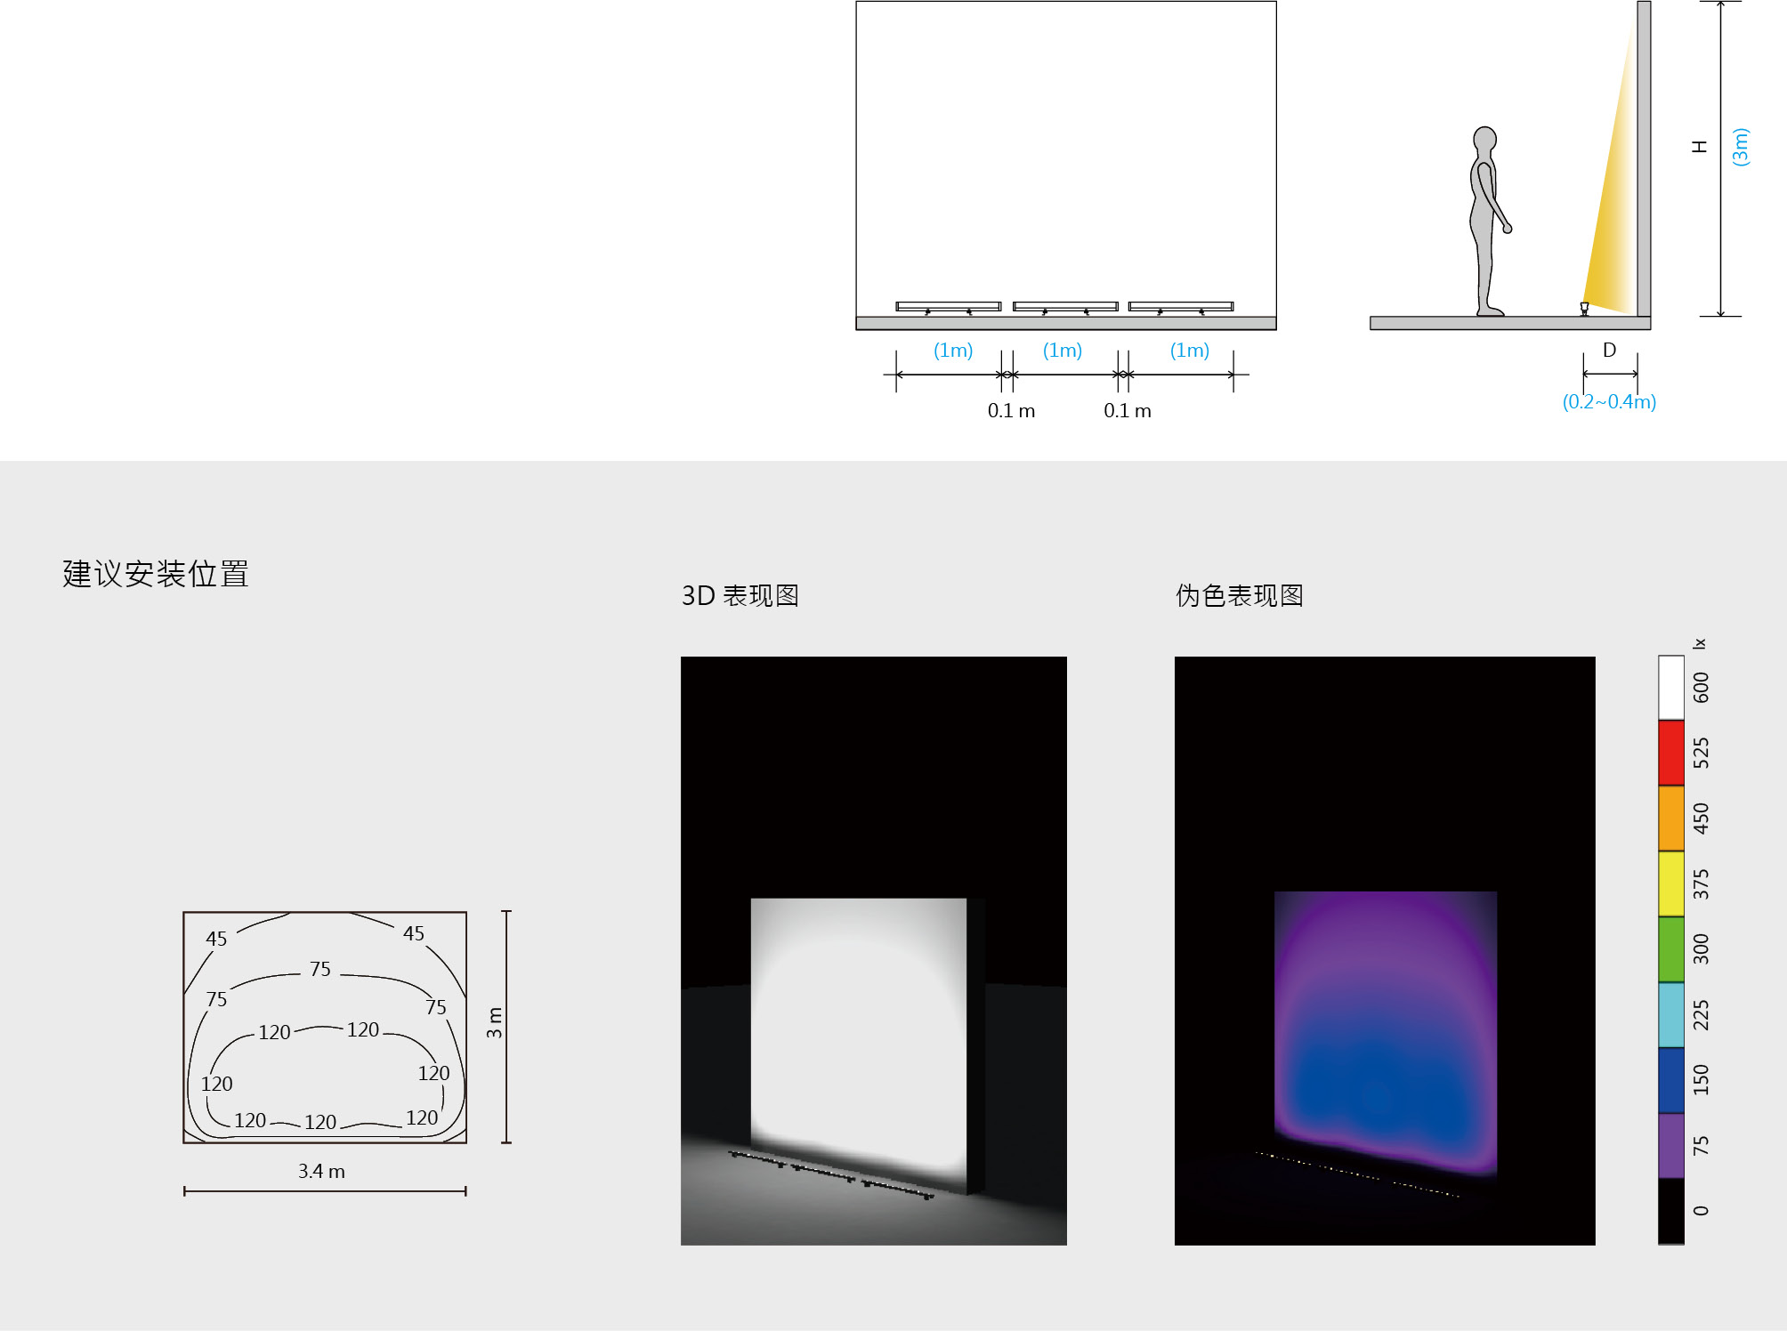Click the bottom-center '120' contour value
Viewport: 1787px width, 1331px height.
[320, 1122]
